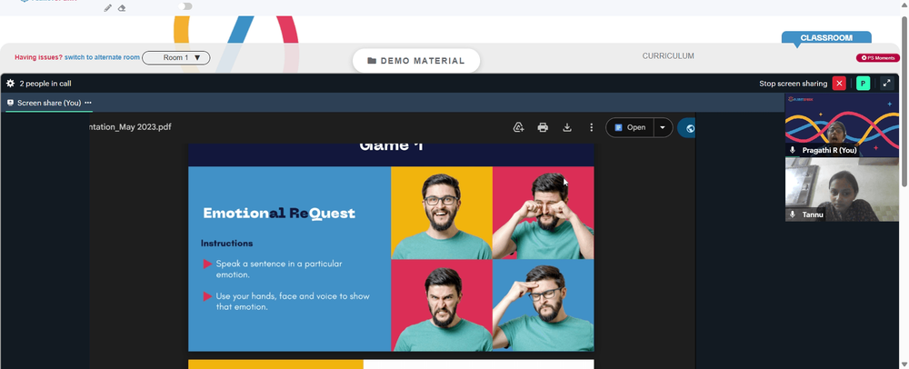
Task: Flip the toggle switch beside the eraser
Action: tap(185, 6)
